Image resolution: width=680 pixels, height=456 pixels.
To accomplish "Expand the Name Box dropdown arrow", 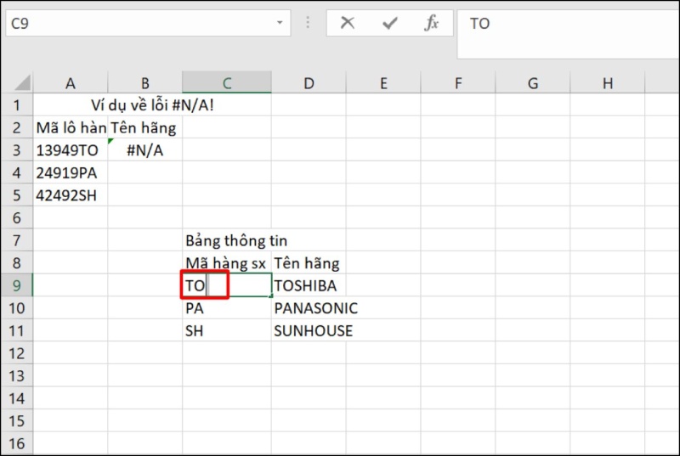I will click(277, 23).
